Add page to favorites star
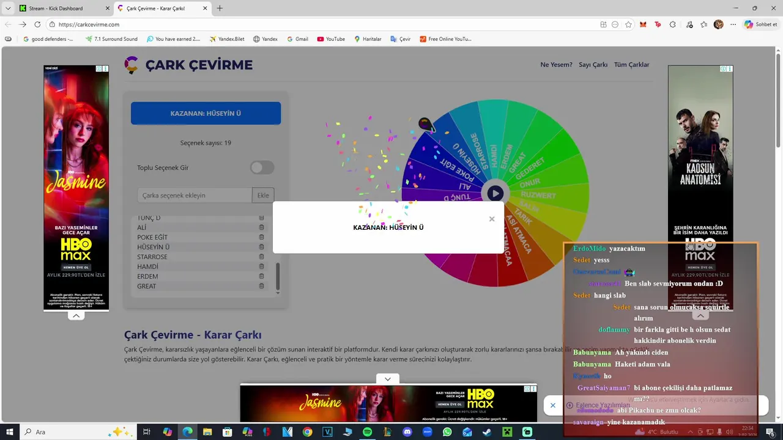The image size is (783, 440). [628, 24]
